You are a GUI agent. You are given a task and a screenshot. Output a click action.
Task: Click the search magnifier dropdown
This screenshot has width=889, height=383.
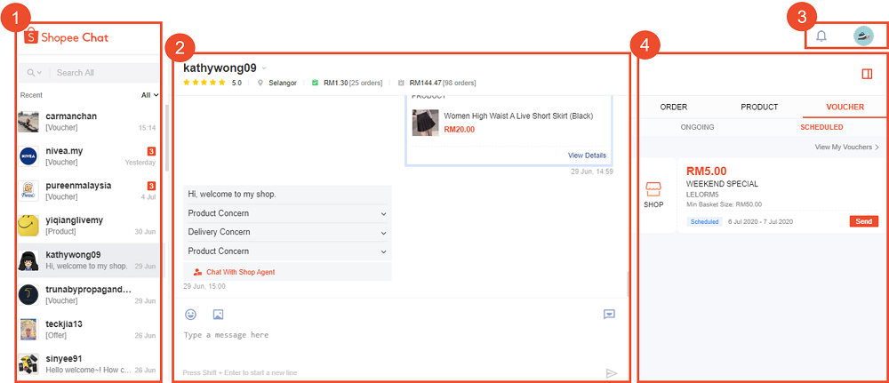coord(35,73)
